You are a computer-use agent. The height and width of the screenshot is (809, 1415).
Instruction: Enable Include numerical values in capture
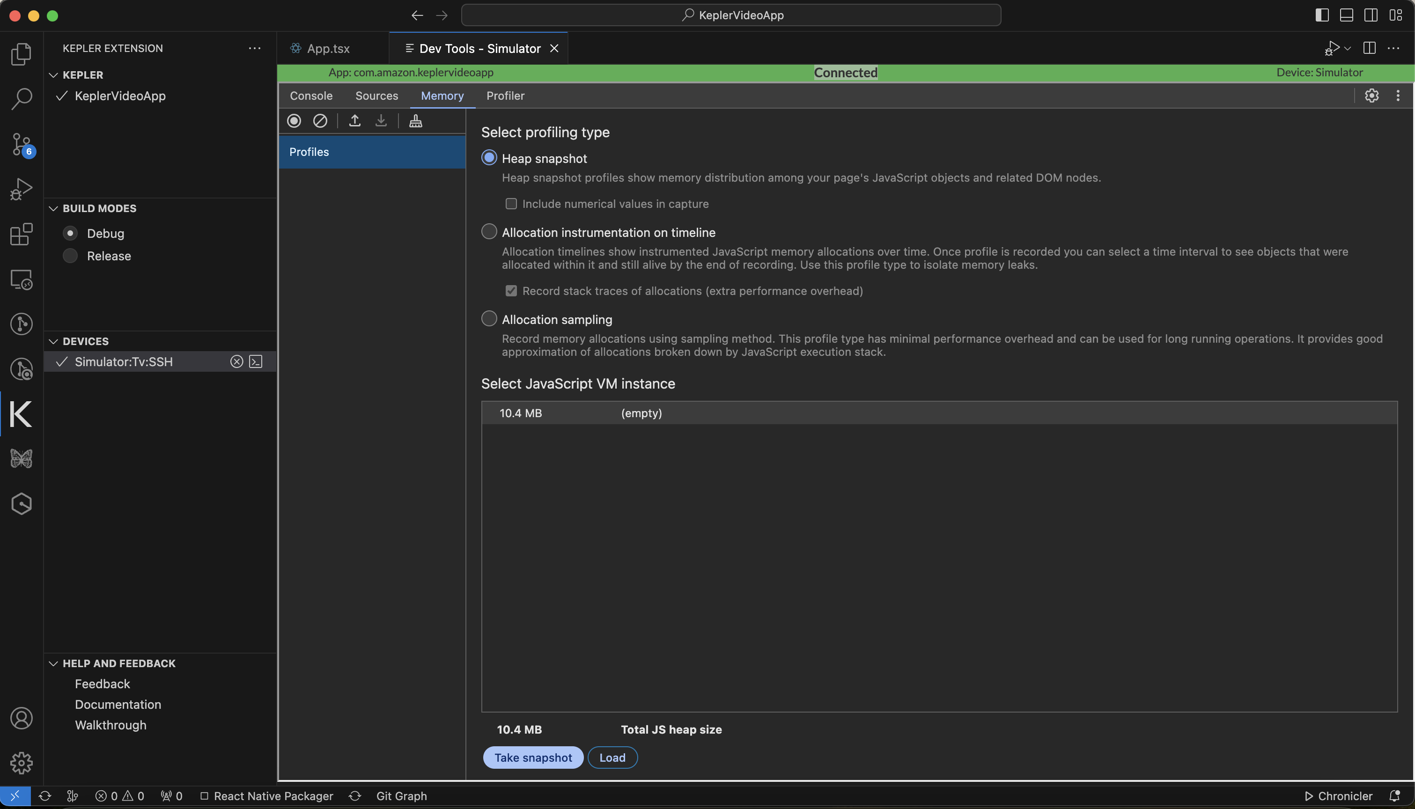510,204
